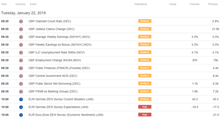
Task: Click UK flag icon beside GBP Average Weekly Earnings
Action: [x=21, y=37]
